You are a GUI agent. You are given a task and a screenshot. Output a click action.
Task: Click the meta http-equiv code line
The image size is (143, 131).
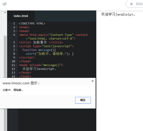[53, 37]
